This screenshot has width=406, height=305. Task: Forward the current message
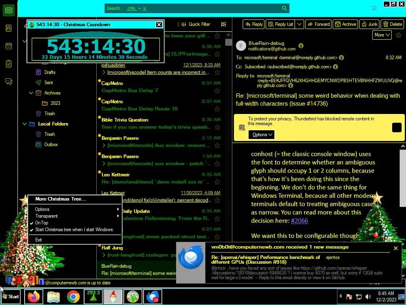tap(318, 24)
